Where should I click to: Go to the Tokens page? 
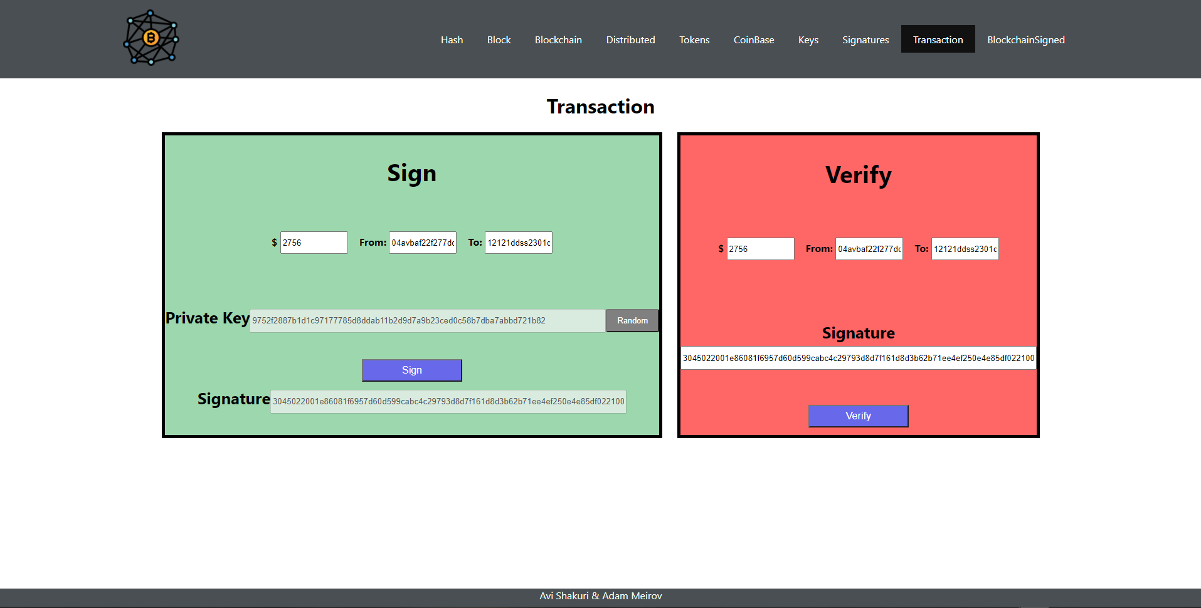pyautogui.click(x=694, y=39)
